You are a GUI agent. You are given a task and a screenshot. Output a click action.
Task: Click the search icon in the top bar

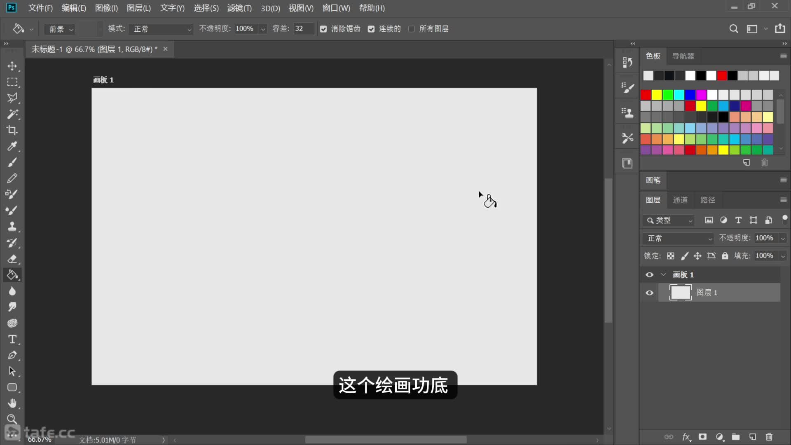[734, 28]
